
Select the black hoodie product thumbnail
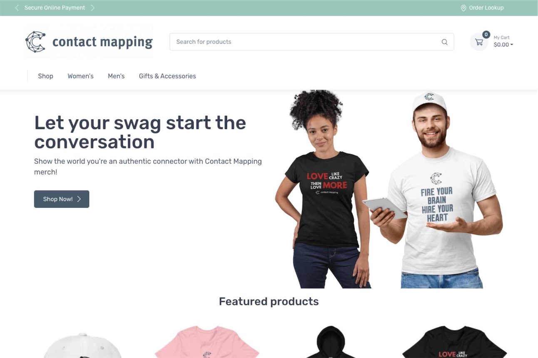tap(331, 342)
